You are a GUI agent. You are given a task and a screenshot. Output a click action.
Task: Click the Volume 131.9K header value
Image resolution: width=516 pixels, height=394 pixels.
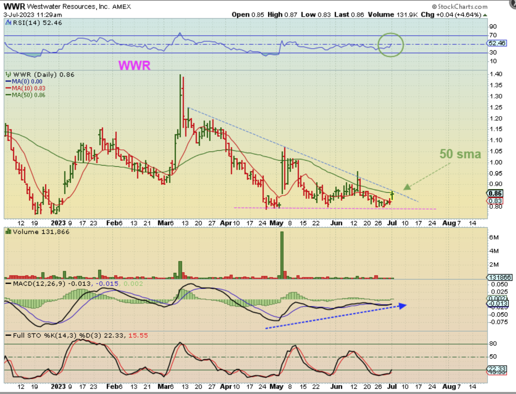click(393, 15)
